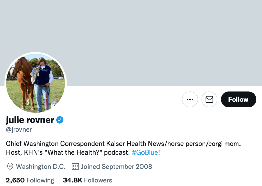Click the location pin icon
Screen dimensions: 262x186
(x=10, y=167)
